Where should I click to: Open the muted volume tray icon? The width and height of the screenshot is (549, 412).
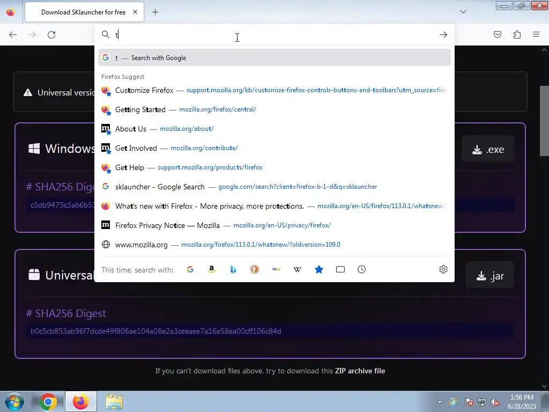(495, 402)
